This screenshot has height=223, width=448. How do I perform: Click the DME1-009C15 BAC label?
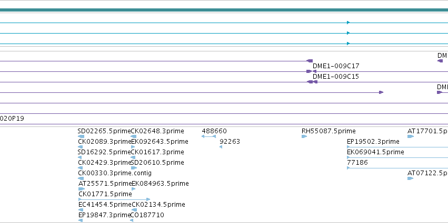point(336,77)
